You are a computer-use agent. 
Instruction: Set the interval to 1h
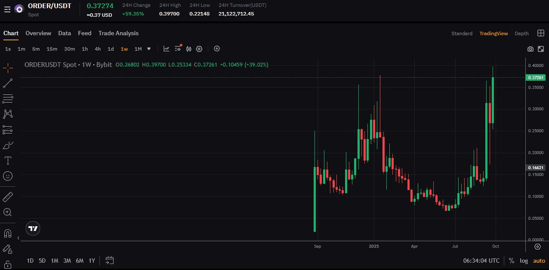click(x=85, y=49)
